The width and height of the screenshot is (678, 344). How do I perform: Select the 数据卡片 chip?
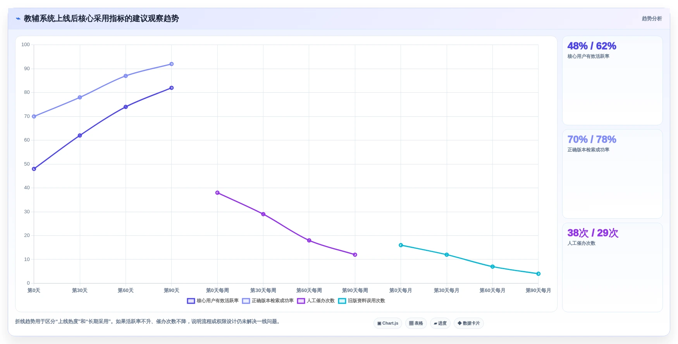[469, 323]
